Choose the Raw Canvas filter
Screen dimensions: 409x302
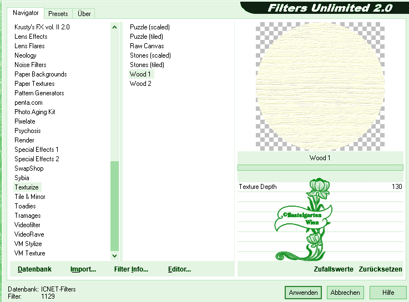click(x=147, y=46)
